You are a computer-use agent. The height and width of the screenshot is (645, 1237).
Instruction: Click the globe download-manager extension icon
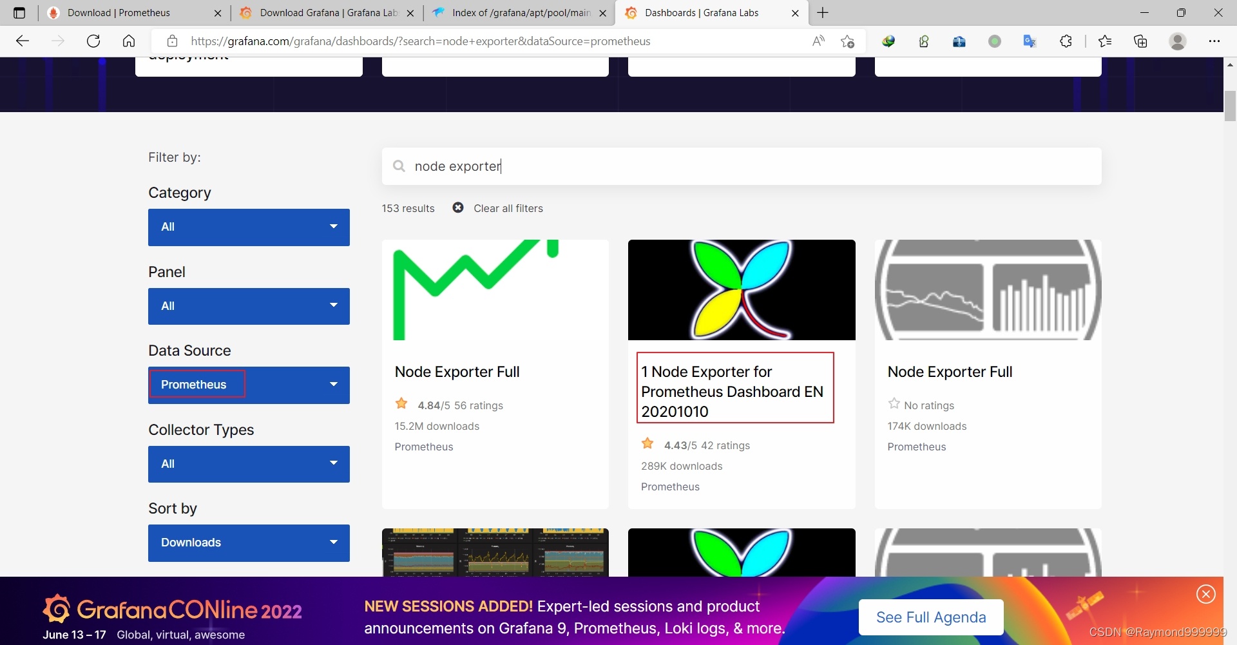point(889,41)
